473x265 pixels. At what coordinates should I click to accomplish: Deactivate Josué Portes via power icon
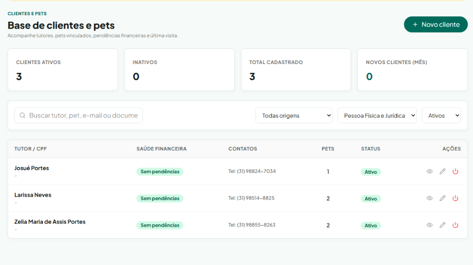pos(455,171)
